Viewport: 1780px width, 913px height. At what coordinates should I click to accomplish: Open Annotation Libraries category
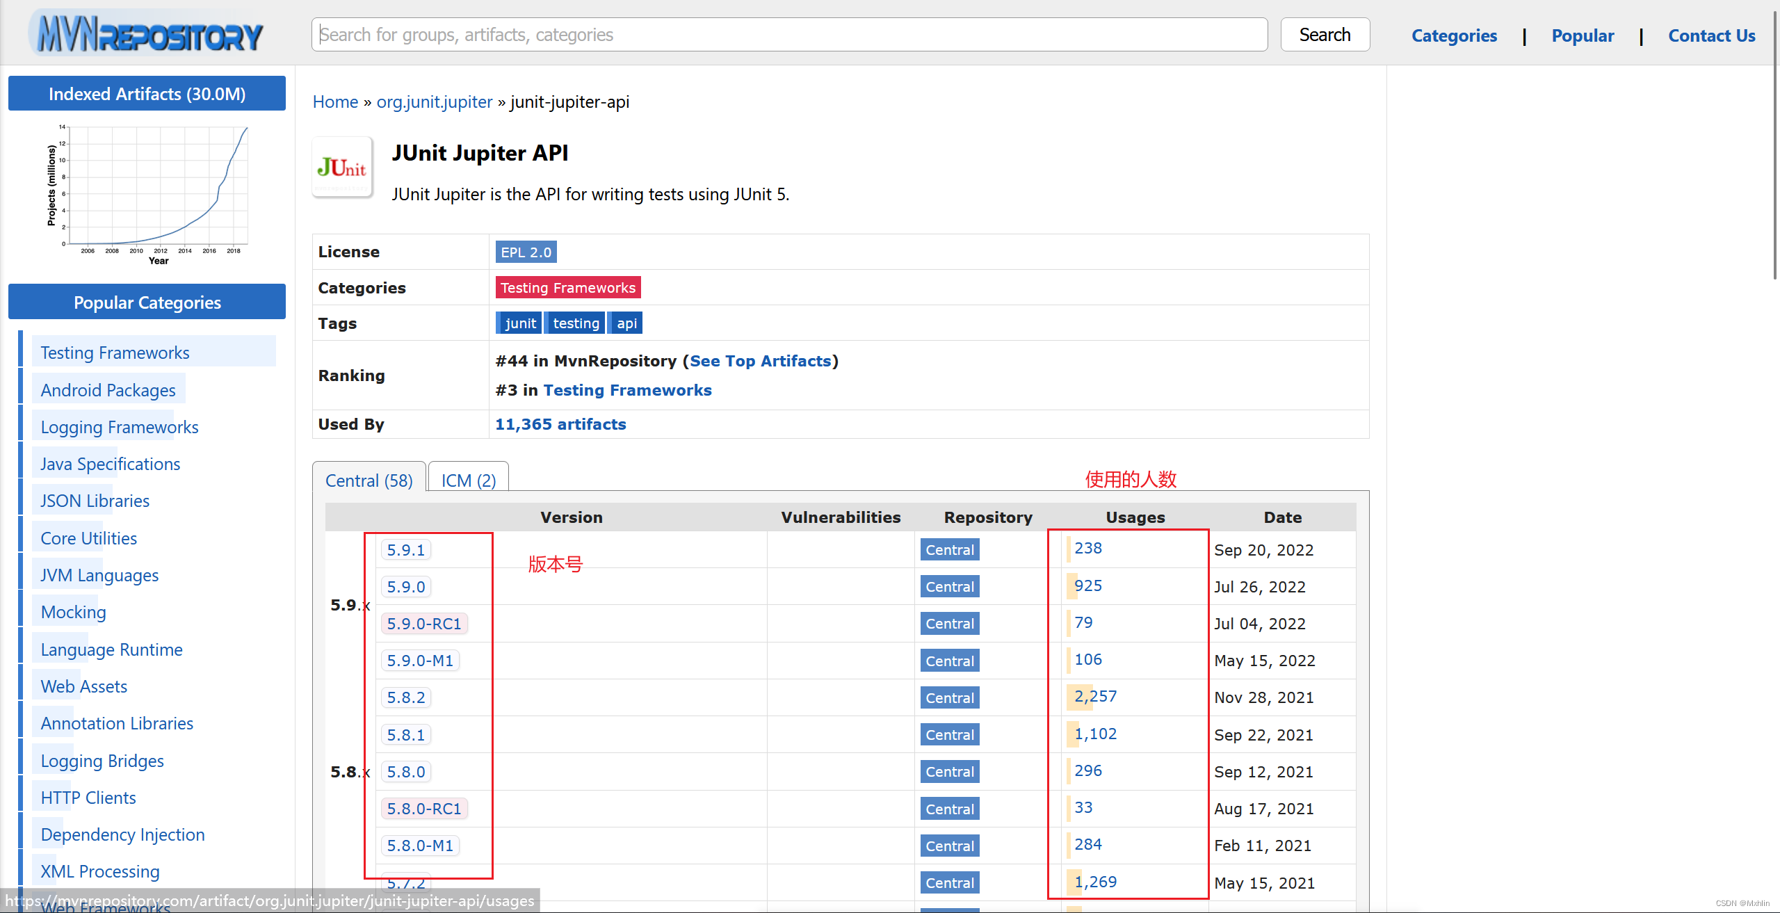[x=117, y=723]
